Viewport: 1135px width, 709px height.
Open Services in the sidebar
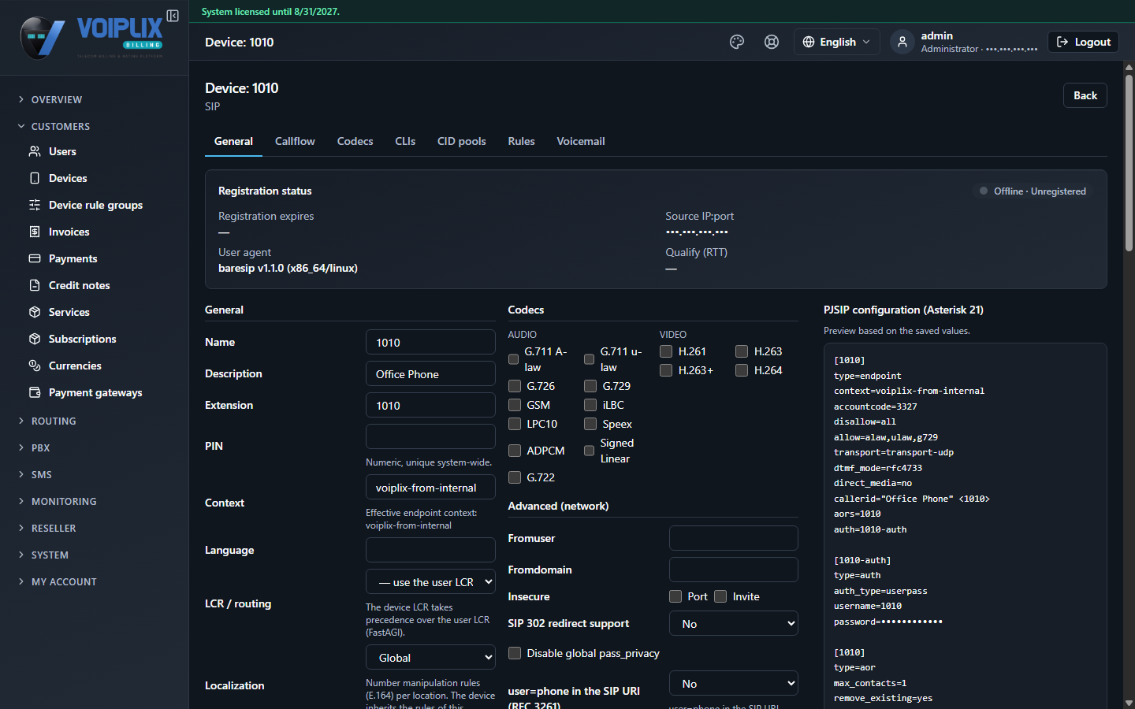tap(69, 312)
